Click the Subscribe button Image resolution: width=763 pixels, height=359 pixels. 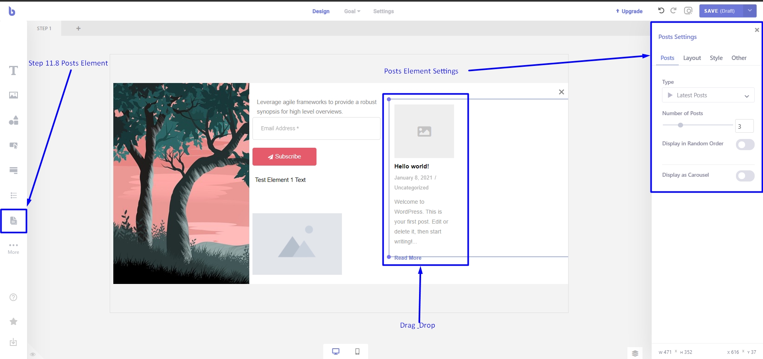(x=284, y=156)
